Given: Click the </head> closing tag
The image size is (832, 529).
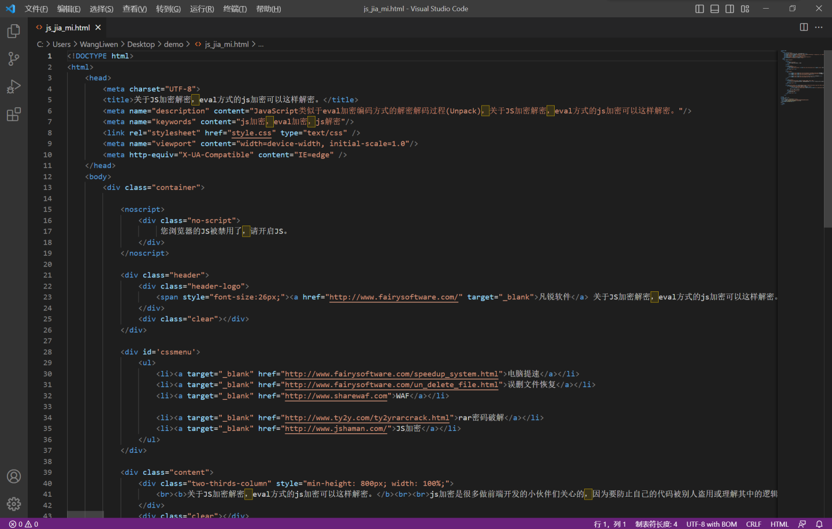Looking at the screenshot, I should click(101, 166).
